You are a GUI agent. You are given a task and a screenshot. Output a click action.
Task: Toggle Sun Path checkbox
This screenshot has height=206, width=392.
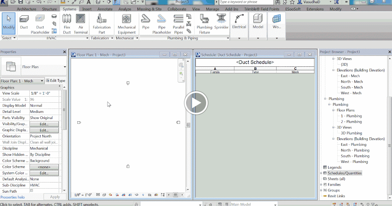32,191
